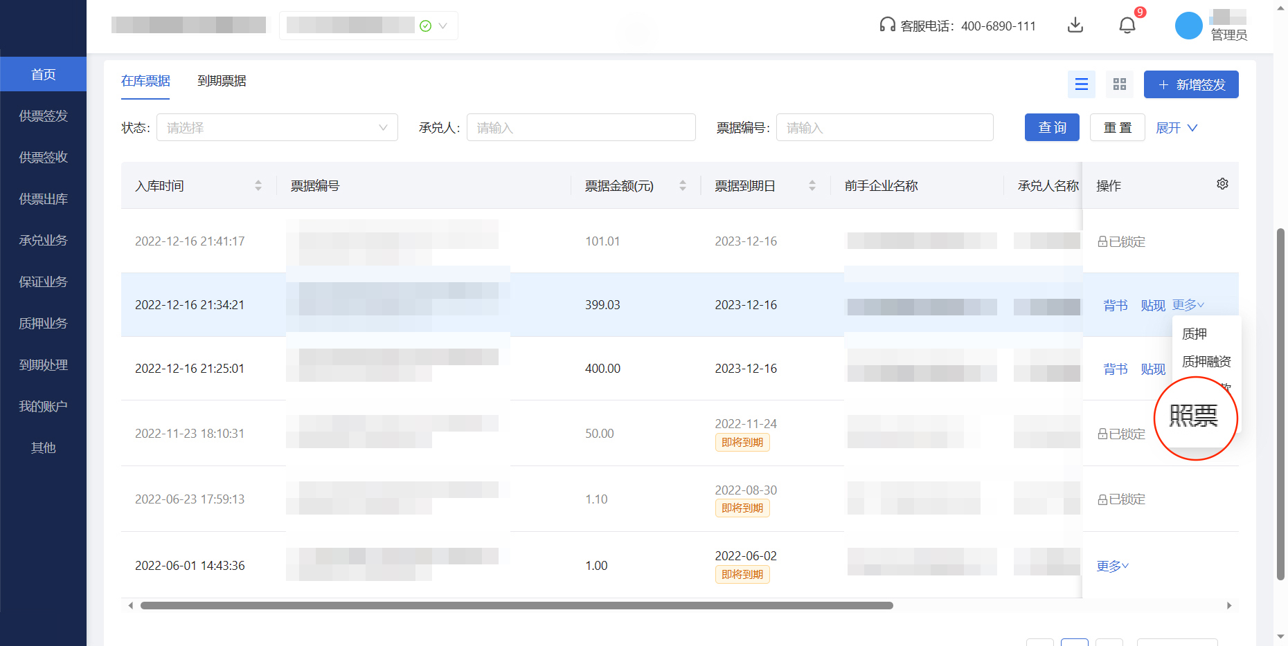This screenshot has height=646, width=1288.
Task: Sort by 票据到期日 column
Action: click(812, 185)
